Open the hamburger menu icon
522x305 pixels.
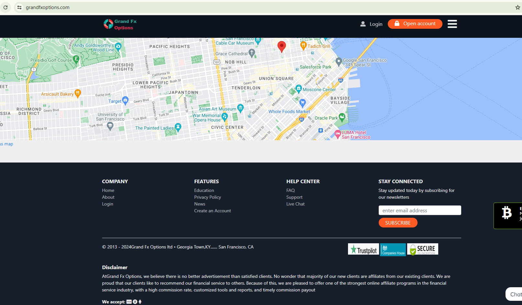point(452,24)
